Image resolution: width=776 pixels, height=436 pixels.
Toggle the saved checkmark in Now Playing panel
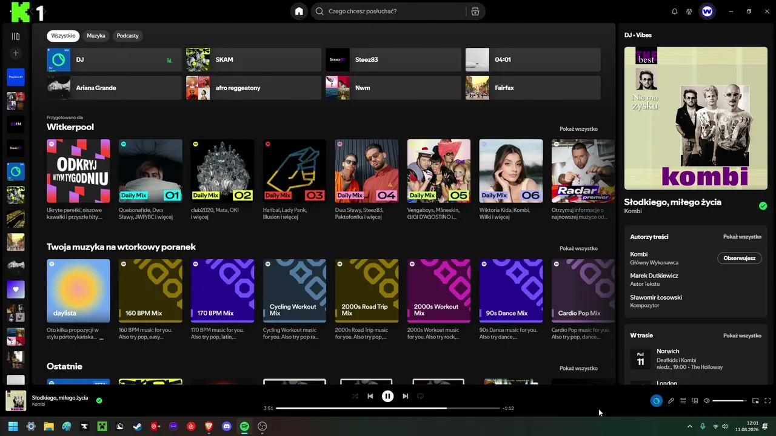click(763, 206)
